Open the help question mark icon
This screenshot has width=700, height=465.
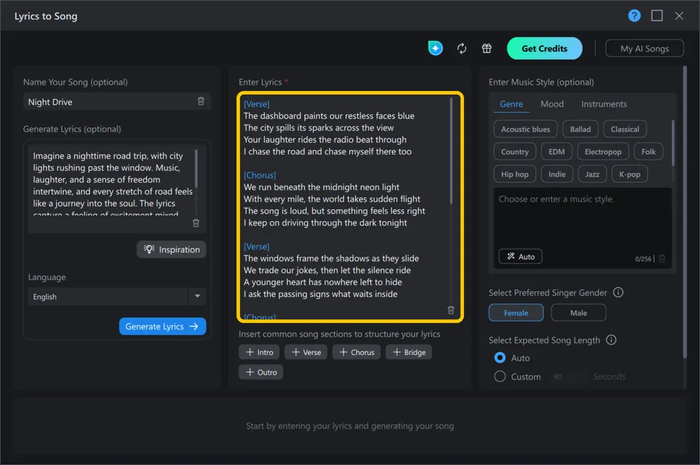coord(634,15)
